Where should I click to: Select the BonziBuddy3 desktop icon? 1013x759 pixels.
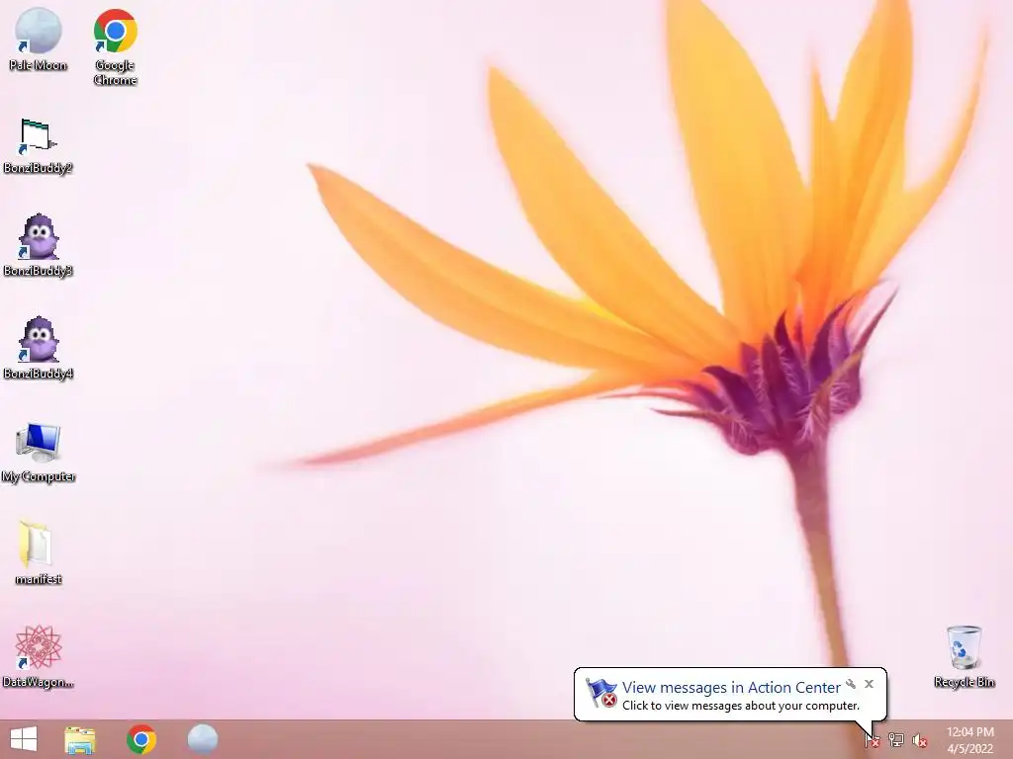pos(39,245)
